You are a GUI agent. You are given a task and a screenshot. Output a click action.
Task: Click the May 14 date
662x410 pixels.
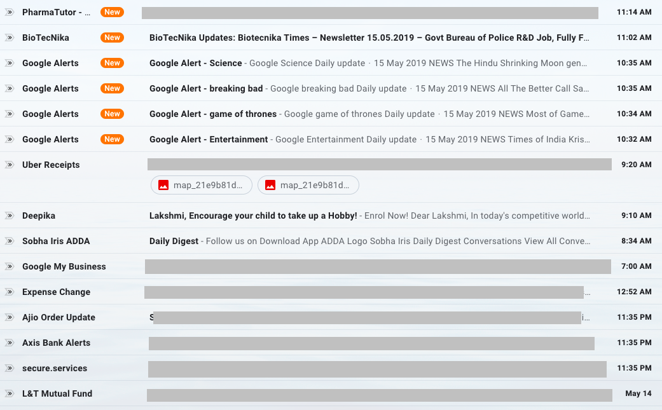[x=638, y=393]
